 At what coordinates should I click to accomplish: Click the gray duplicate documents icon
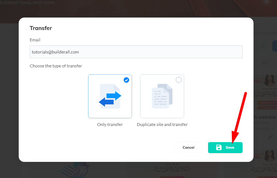[162, 96]
